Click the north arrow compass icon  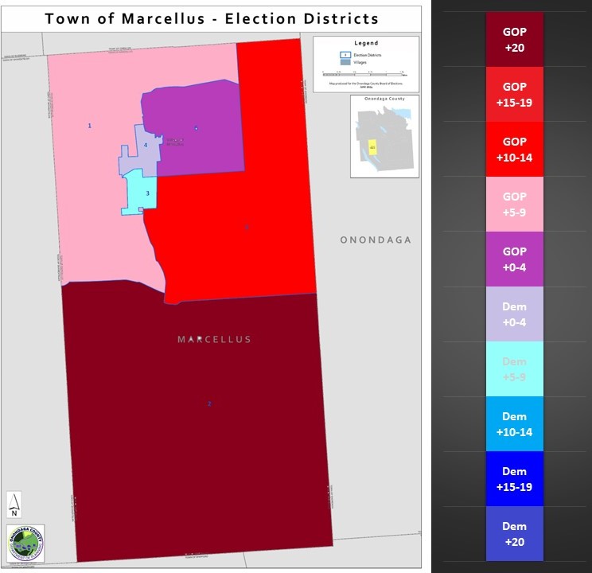click(14, 502)
